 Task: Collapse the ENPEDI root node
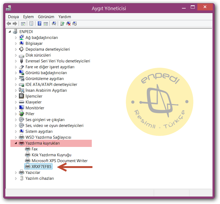pos(10,32)
